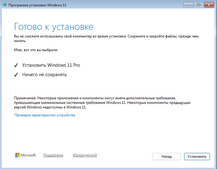Go back with the Назад button
The width and height of the screenshot is (217, 169).
[x=167, y=157]
